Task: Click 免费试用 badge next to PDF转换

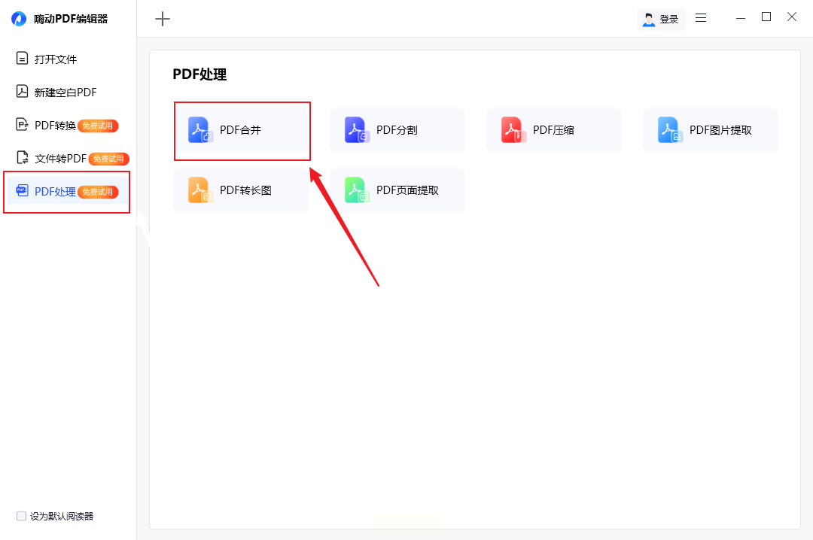Action: 98,126
